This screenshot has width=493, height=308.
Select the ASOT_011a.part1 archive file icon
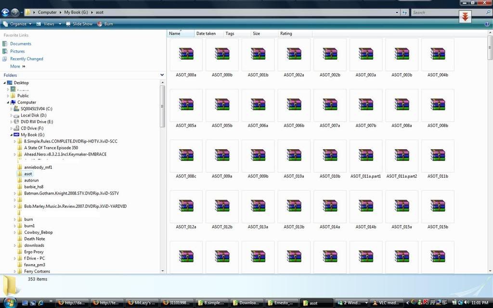[366, 155]
